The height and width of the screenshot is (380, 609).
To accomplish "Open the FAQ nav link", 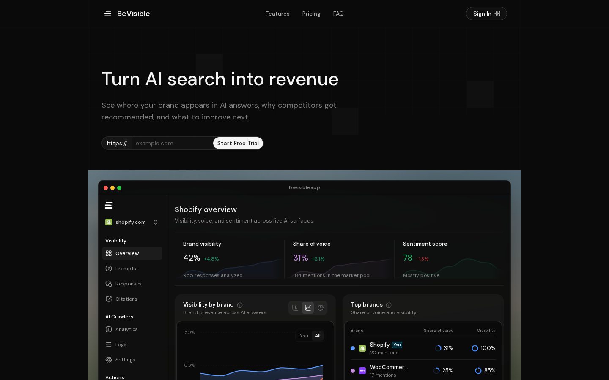I will tap(338, 14).
